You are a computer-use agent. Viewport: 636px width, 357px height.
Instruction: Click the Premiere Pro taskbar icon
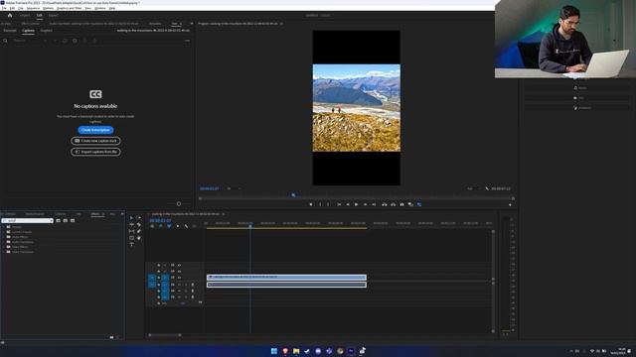(351, 351)
